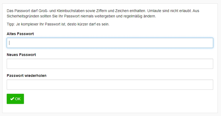The width and height of the screenshot is (221, 116).
Task: Click the words "Das Passwort" starting the description
Action: (18, 11)
